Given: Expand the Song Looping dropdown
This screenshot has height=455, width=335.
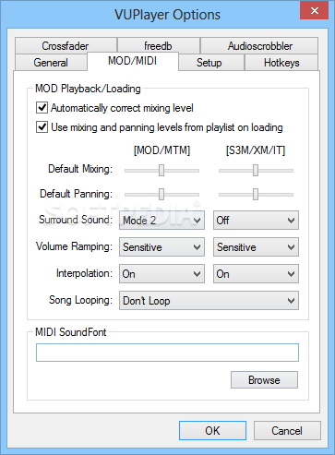Looking at the screenshot, I should (209, 301).
